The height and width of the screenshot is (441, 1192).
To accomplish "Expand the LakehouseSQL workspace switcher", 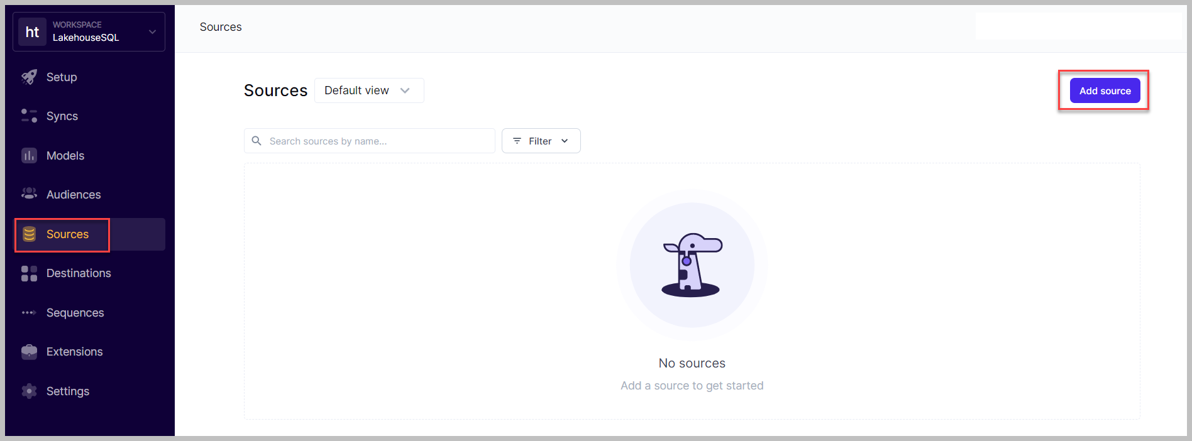I will (152, 31).
